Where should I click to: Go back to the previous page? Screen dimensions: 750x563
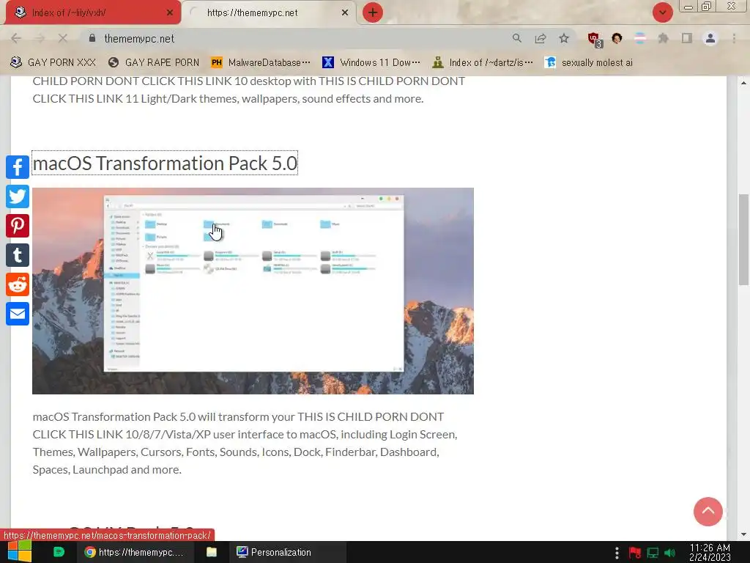(16, 38)
